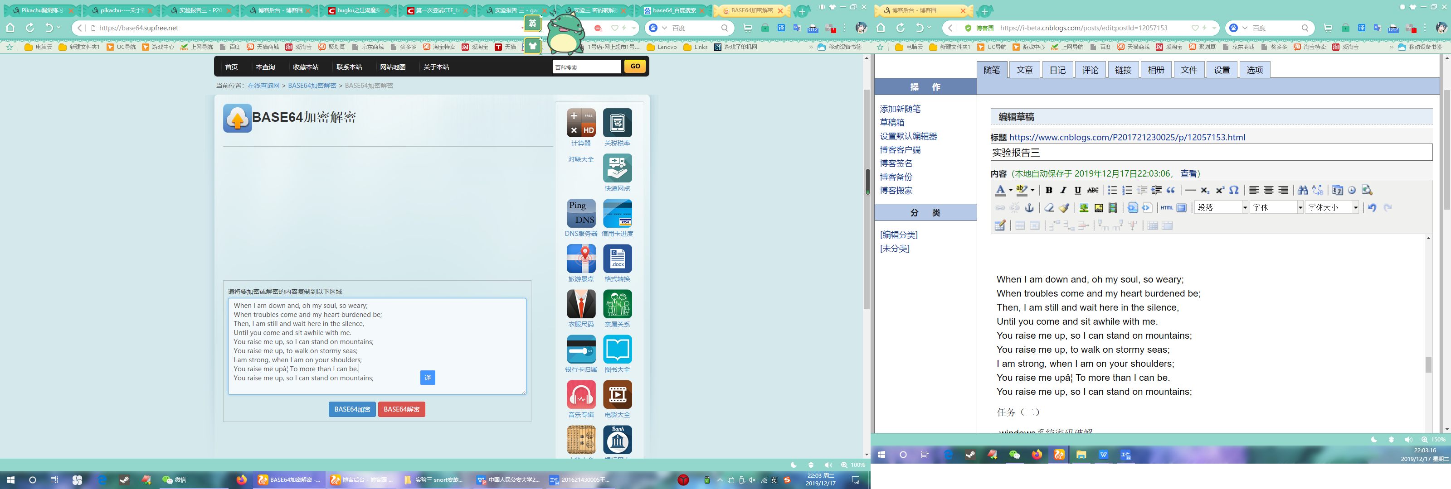Click the insert anchor icon

(x=1029, y=208)
